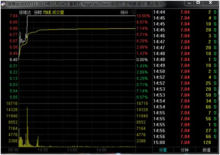Switch to the 分钟 tab
The height and width of the screenshot is (155, 220).
click(x=185, y=150)
